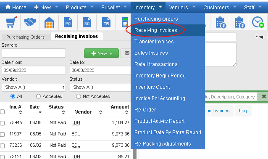Image resolution: width=268 pixels, height=159 pixels.
Task: Click the calculator toolbar icon
Action: 125,22
